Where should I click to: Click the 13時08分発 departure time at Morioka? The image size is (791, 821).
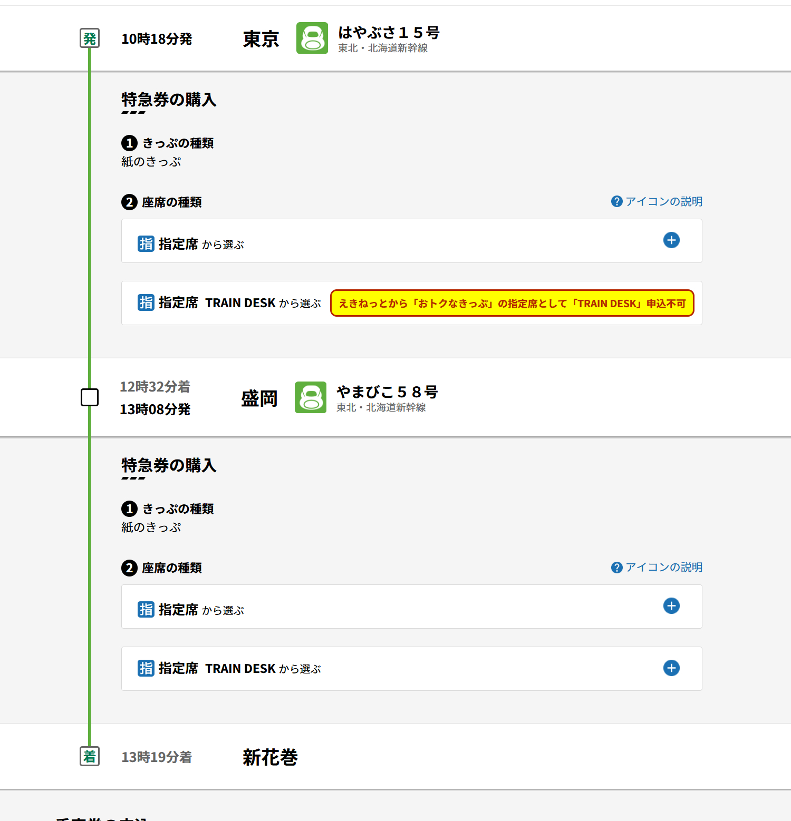pyautogui.click(x=155, y=409)
